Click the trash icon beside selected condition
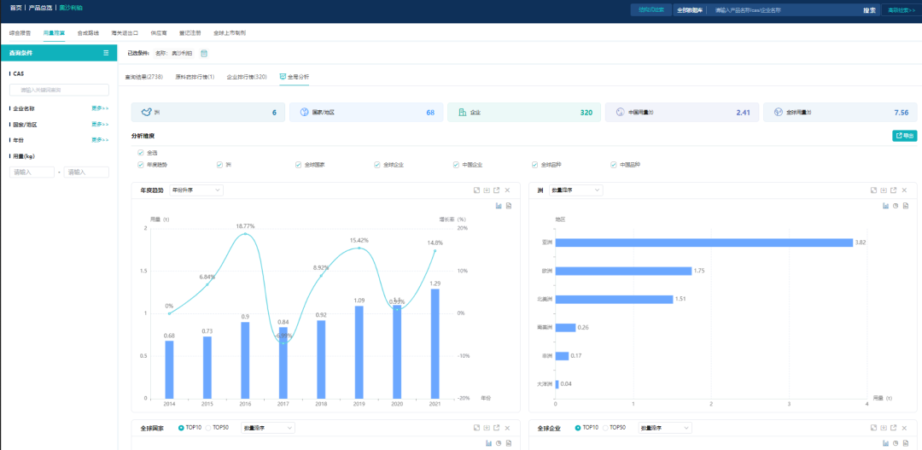The image size is (922, 450). tap(204, 53)
